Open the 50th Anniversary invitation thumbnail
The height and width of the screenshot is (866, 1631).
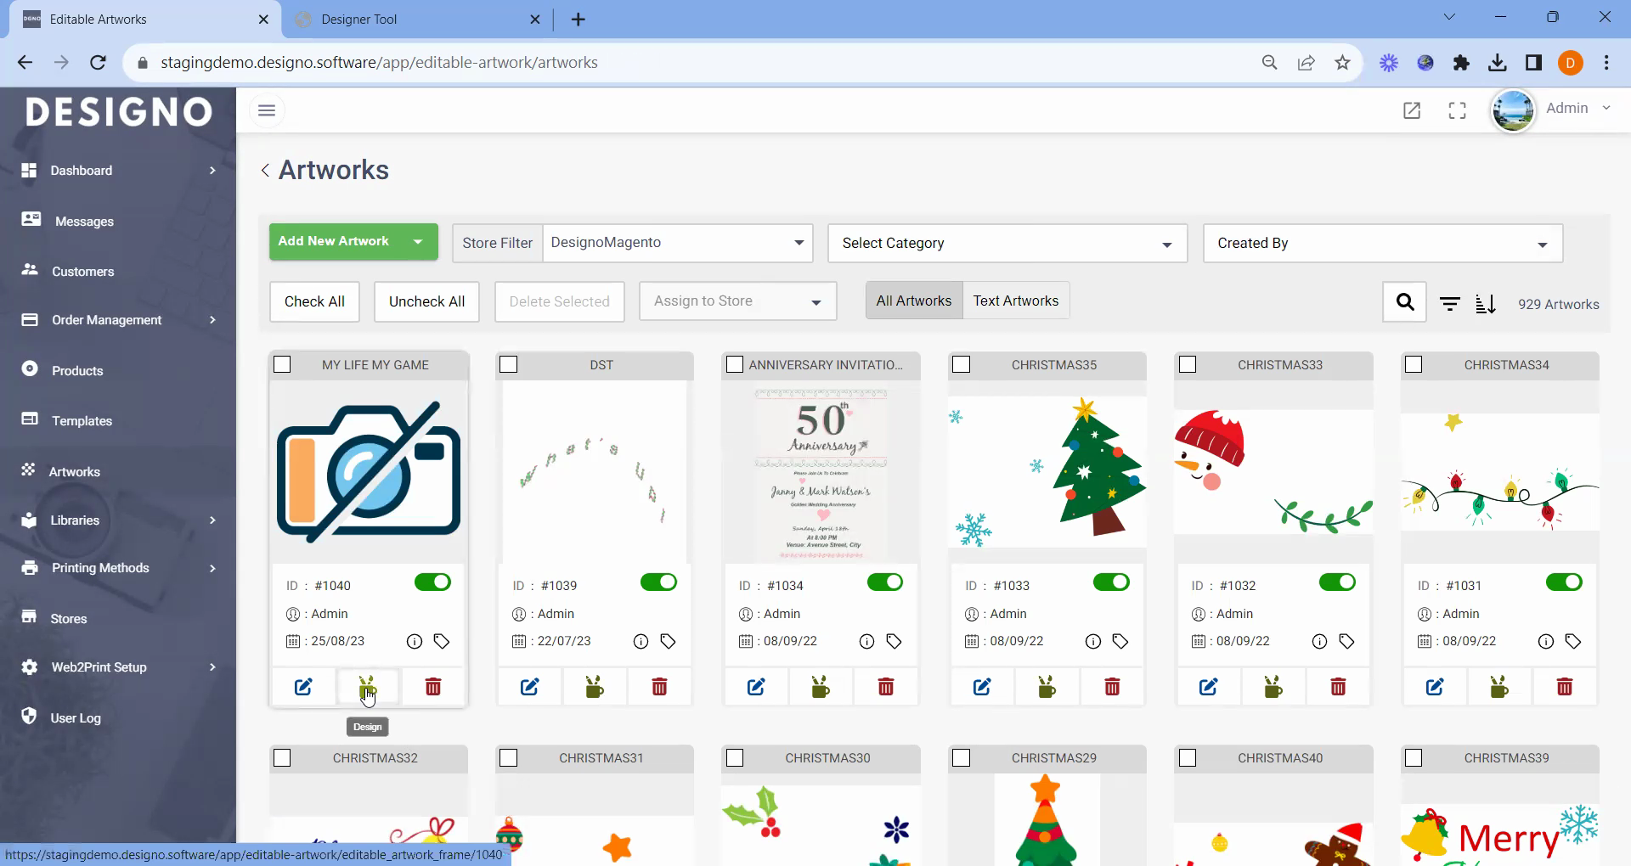[x=821, y=472]
